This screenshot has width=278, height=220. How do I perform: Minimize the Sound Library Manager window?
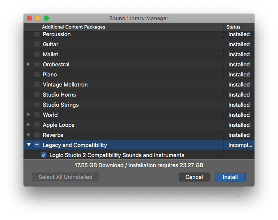coord(38,18)
